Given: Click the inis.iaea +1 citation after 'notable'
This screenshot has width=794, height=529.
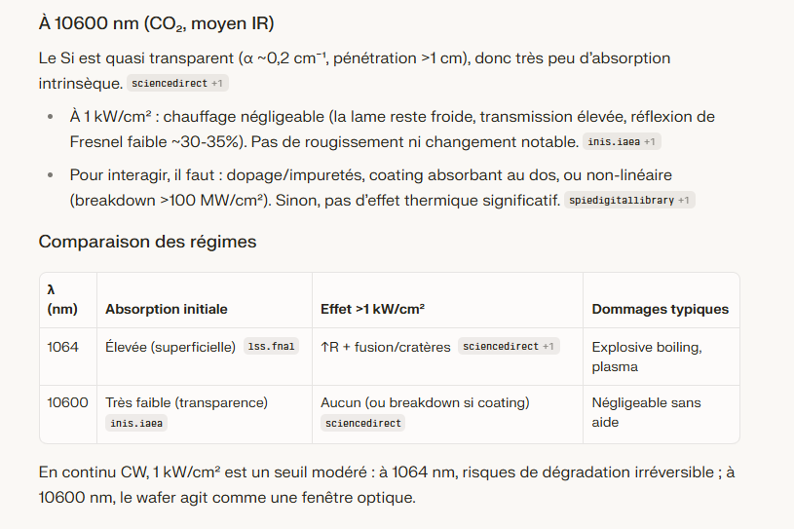Looking at the screenshot, I should [622, 142].
